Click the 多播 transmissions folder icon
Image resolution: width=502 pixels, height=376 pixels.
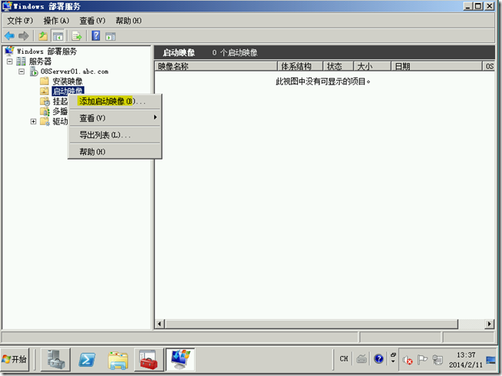tap(45, 111)
